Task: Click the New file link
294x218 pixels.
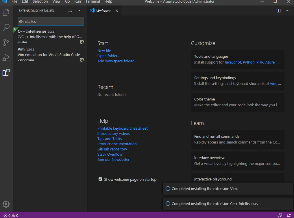Action: point(104,51)
